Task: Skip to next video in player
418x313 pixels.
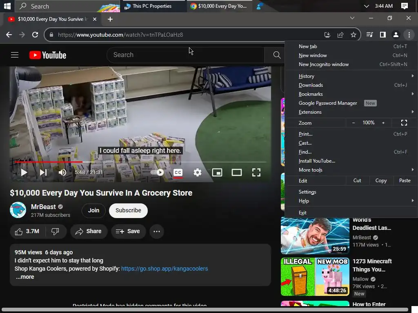Action: point(43,172)
